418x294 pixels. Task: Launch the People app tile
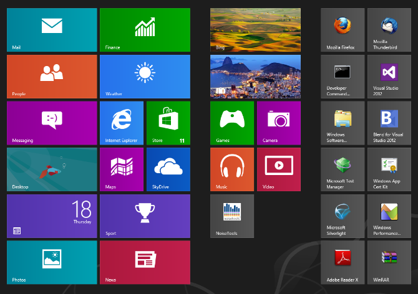pyautogui.click(x=52, y=77)
